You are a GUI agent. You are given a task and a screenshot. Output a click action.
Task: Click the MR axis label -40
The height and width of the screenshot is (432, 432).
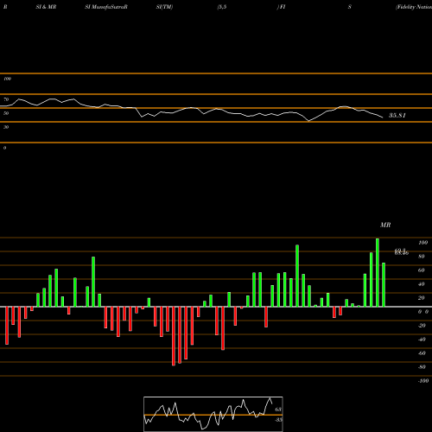[422, 340]
